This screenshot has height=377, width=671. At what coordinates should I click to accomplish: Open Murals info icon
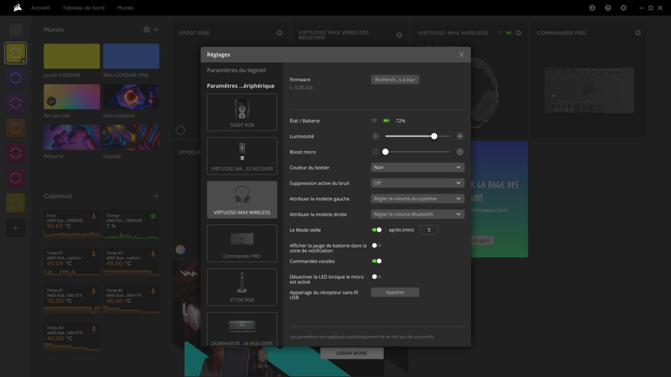[x=147, y=29]
